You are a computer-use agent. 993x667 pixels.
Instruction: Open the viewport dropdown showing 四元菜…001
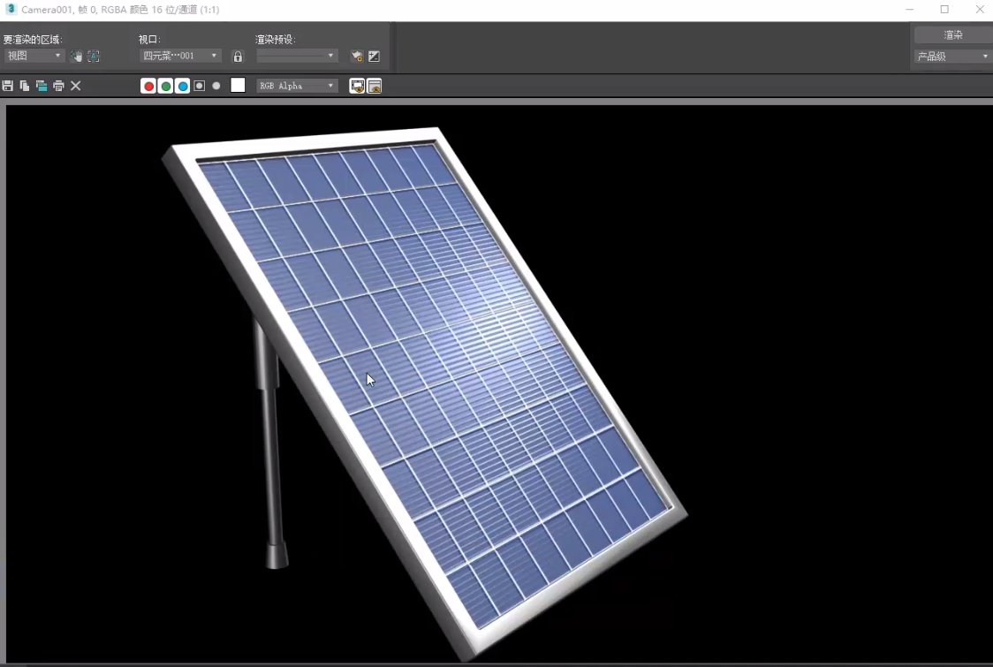(180, 56)
